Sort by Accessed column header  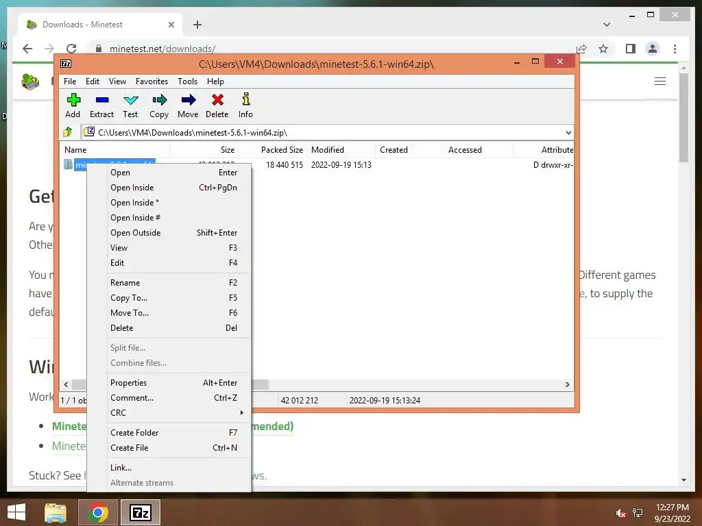[x=477, y=150]
